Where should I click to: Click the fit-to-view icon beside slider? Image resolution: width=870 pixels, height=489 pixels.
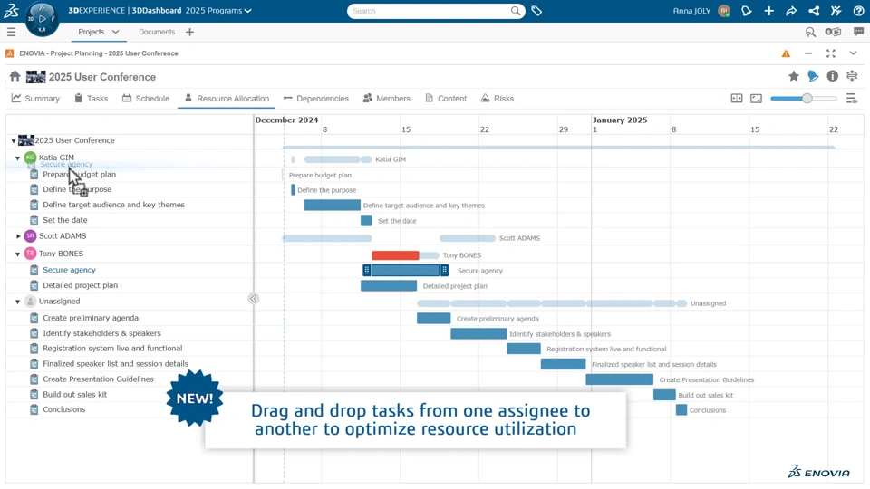click(x=756, y=98)
